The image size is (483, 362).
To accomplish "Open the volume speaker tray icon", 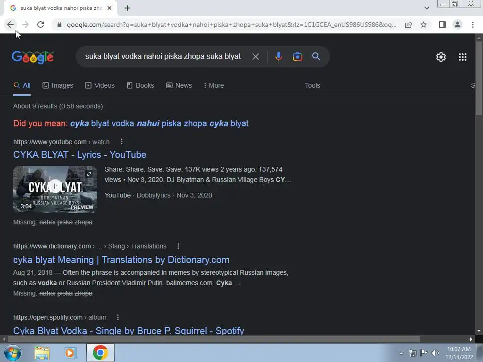I will coord(435,353).
